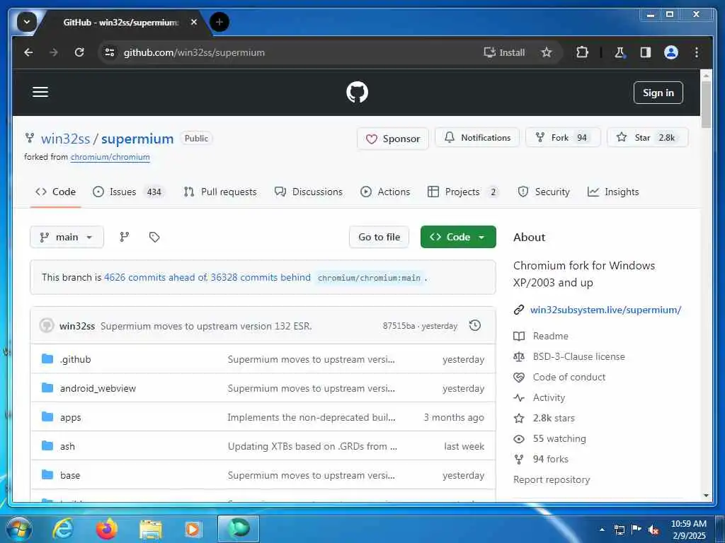Install the GitHub web app
The width and height of the screenshot is (725, 543).
[504, 52]
